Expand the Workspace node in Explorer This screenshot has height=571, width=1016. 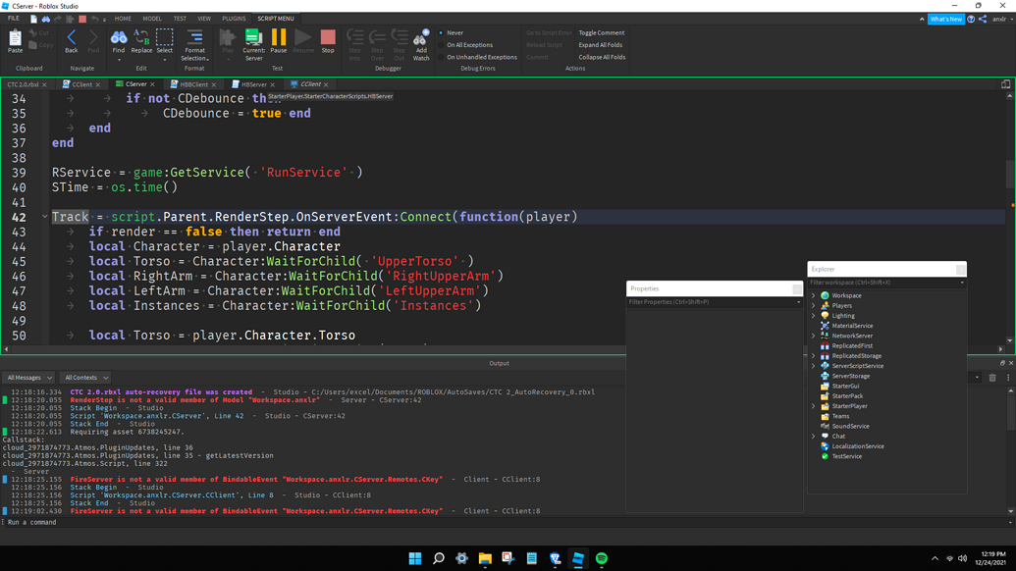(x=814, y=295)
